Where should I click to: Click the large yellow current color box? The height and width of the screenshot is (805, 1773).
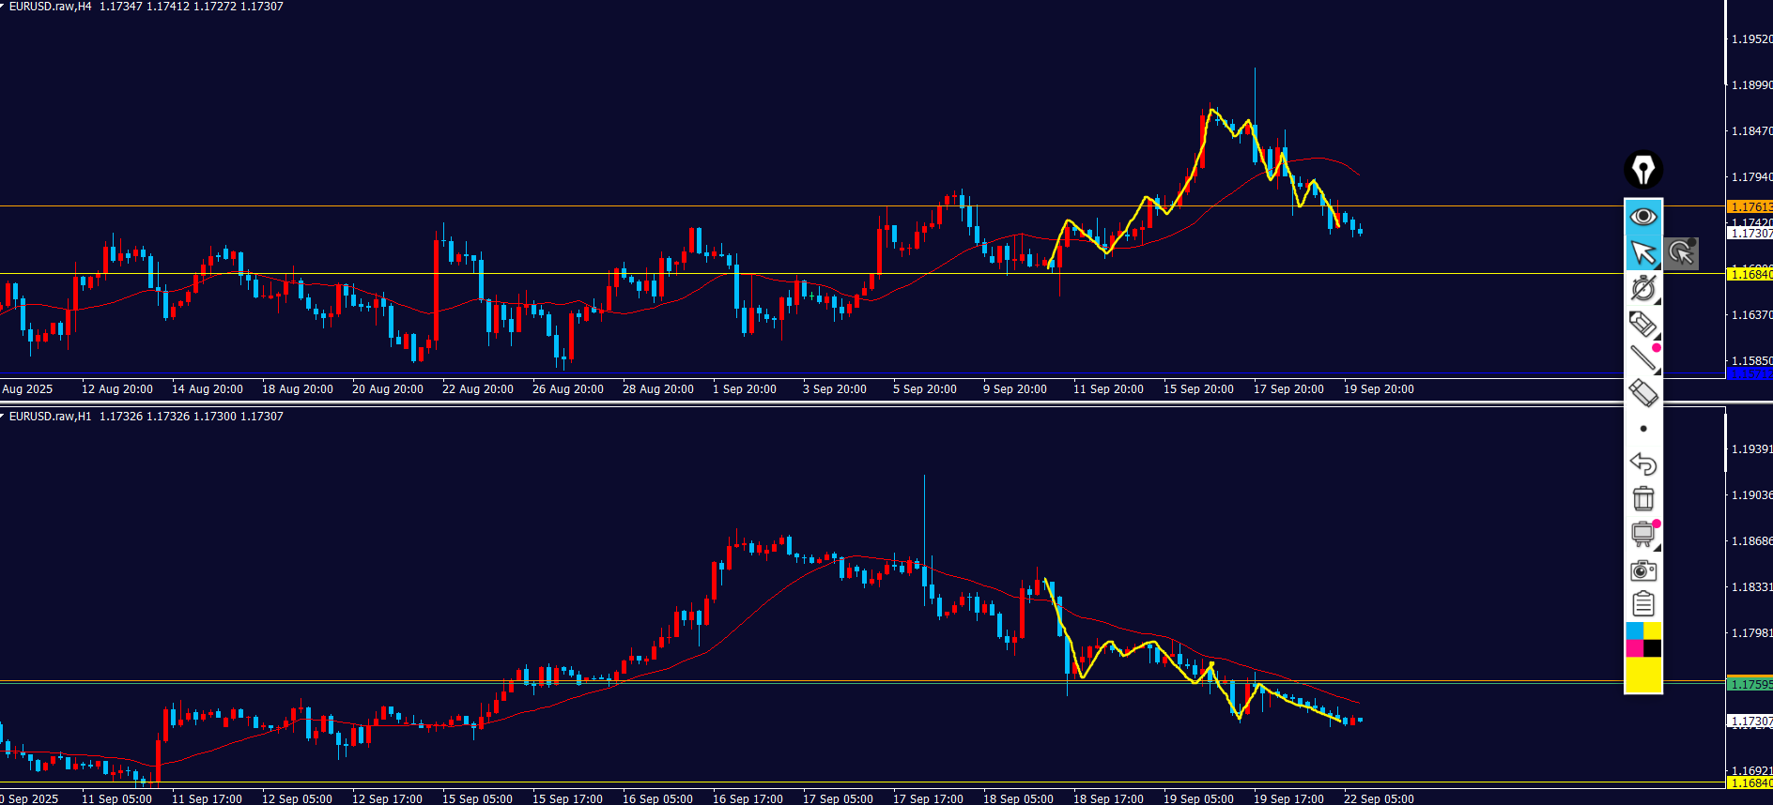click(x=1642, y=675)
